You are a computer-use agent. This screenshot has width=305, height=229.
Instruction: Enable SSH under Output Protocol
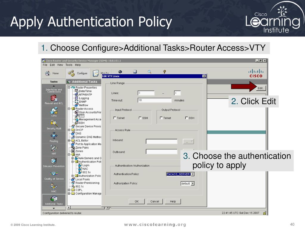186,118
